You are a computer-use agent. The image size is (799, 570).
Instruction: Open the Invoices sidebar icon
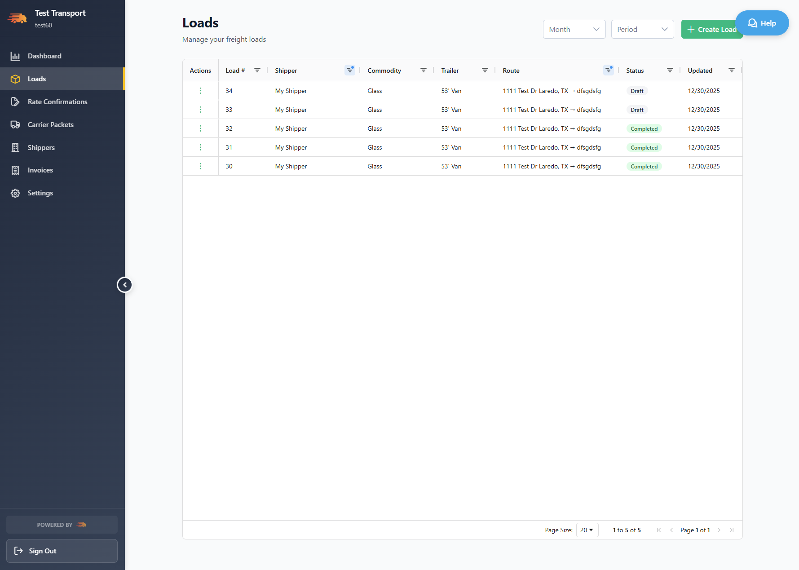pyautogui.click(x=15, y=170)
